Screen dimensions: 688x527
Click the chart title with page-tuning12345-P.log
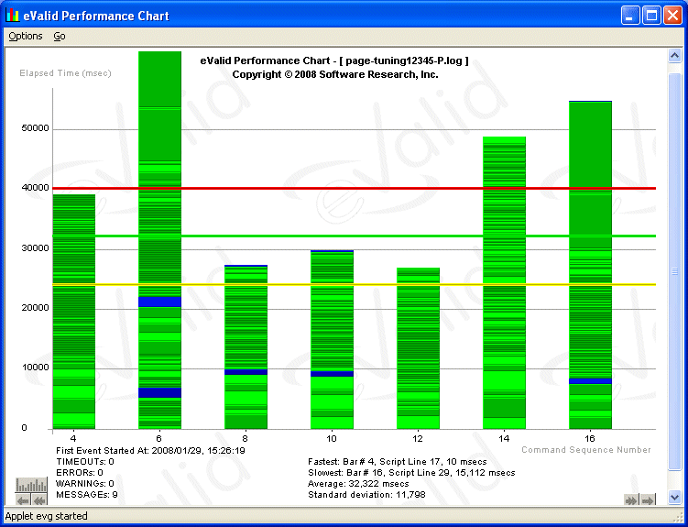(334, 61)
